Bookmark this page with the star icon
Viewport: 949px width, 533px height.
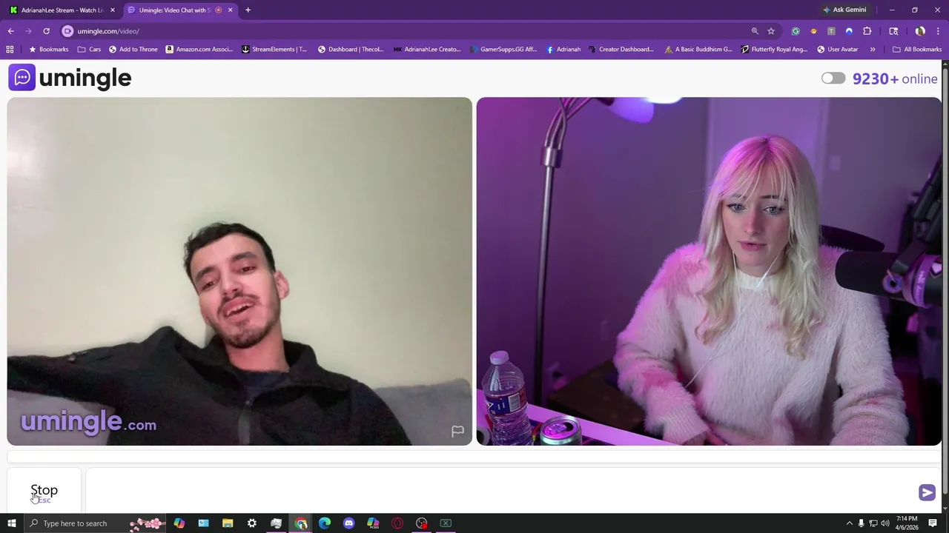(771, 31)
